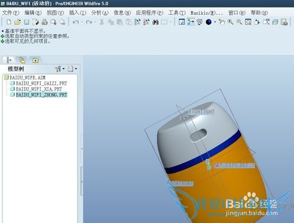Open the 插入(I) menu
The image size is (294, 223).
pos(78,13)
